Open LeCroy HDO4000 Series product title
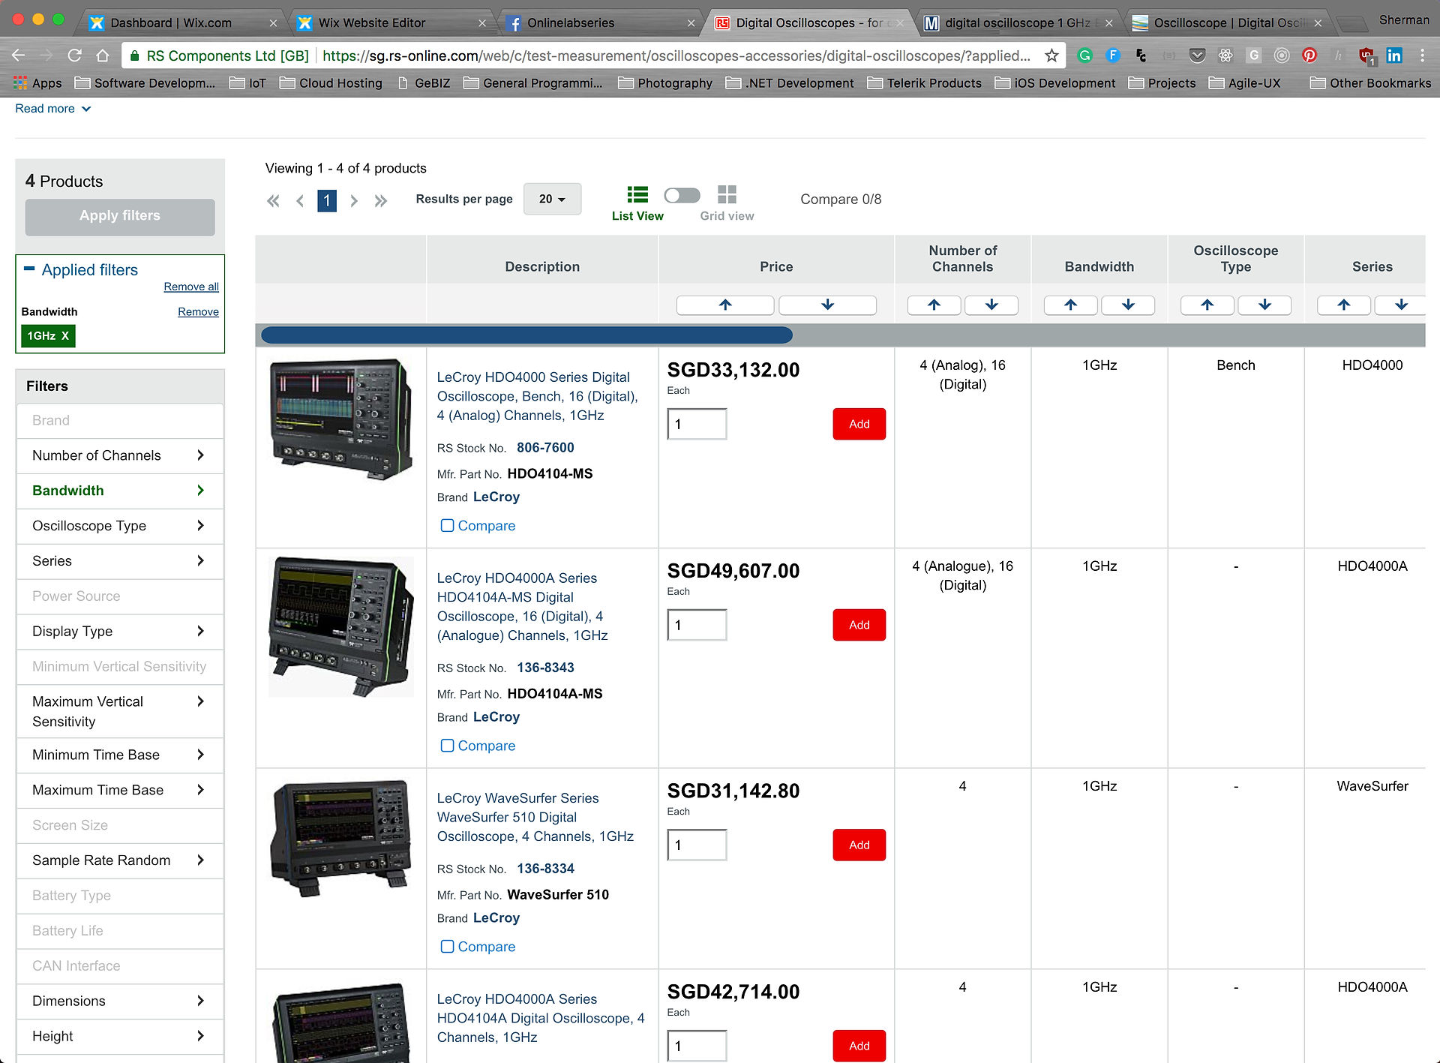The width and height of the screenshot is (1440, 1063). pos(537,396)
